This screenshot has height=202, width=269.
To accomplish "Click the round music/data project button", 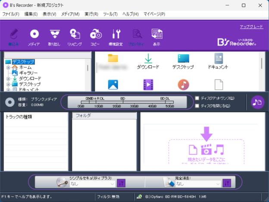I will [257, 102].
